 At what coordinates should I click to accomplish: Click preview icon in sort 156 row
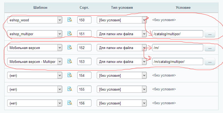pos(70,103)
